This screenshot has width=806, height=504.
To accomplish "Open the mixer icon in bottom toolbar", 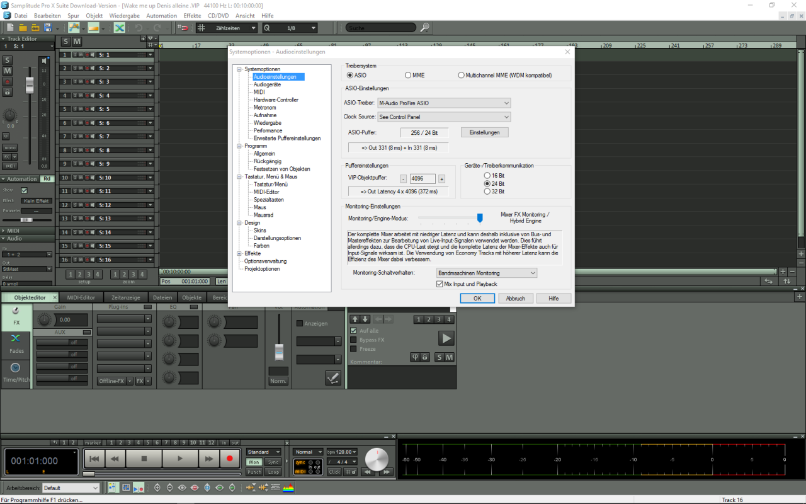I will click(126, 488).
